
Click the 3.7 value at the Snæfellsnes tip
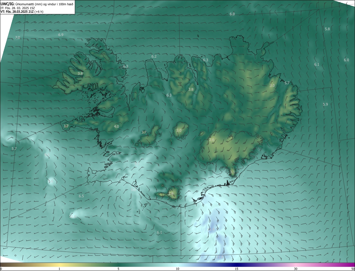pos(66,126)
